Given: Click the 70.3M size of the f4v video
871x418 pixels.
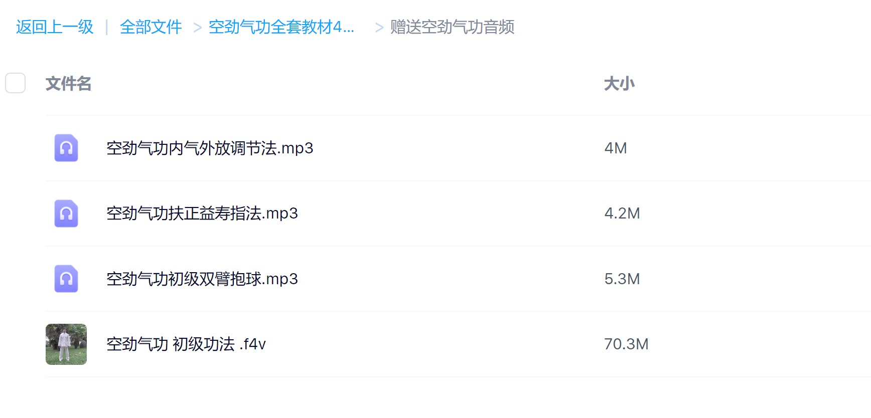Looking at the screenshot, I should pyautogui.click(x=626, y=344).
